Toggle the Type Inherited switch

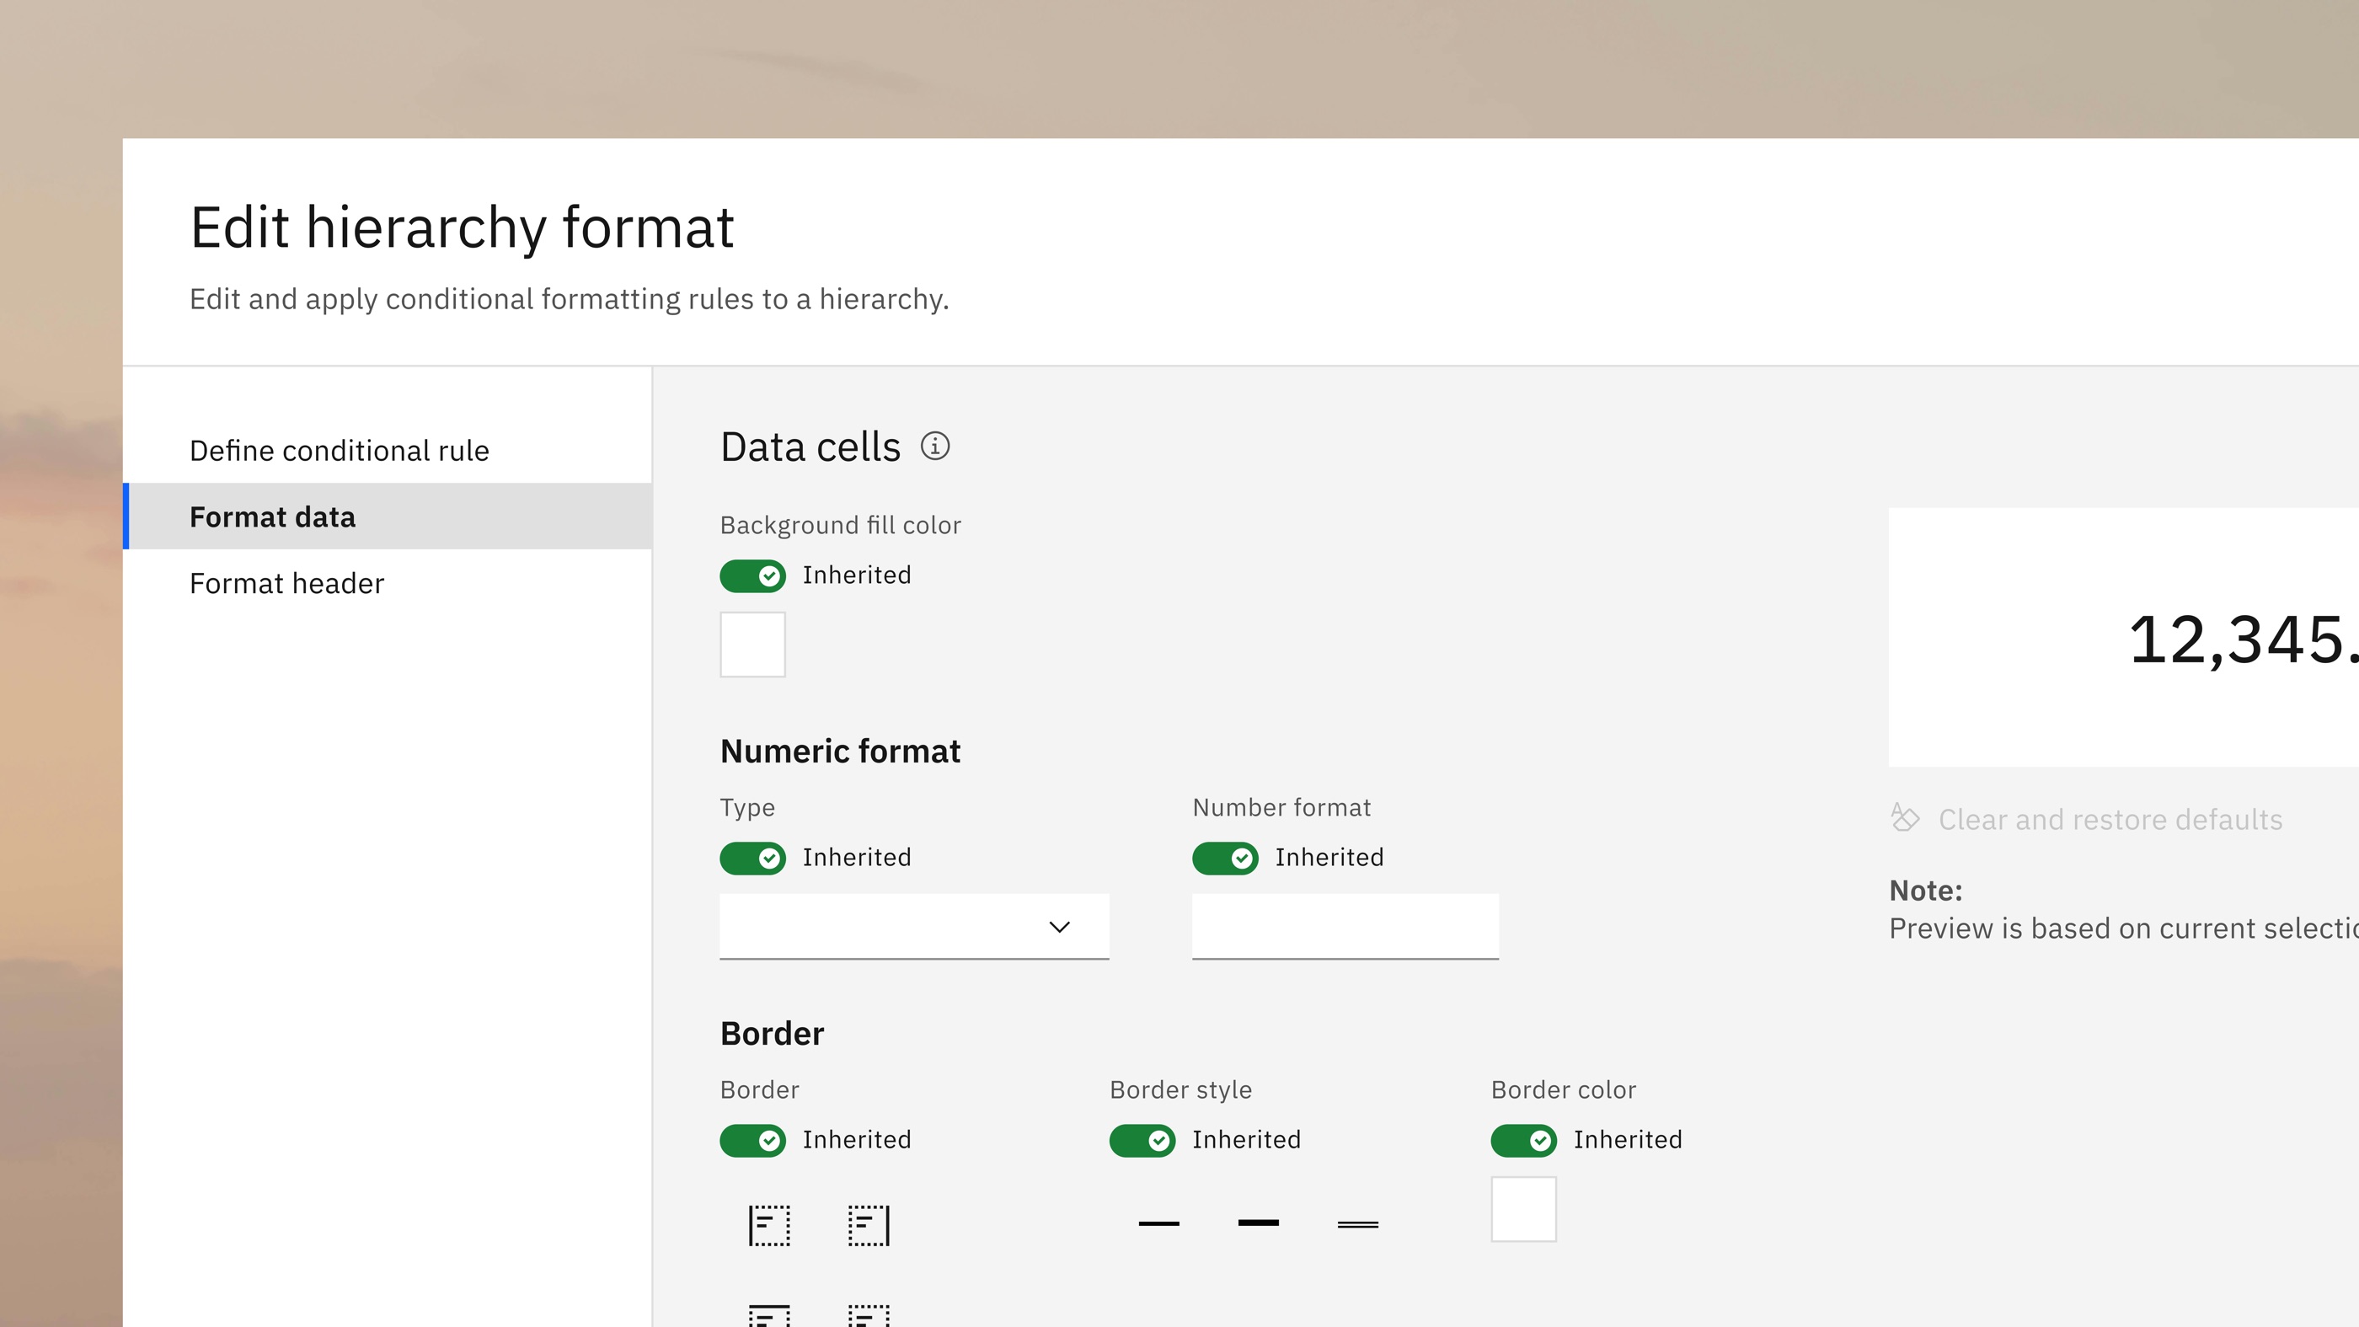(752, 858)
